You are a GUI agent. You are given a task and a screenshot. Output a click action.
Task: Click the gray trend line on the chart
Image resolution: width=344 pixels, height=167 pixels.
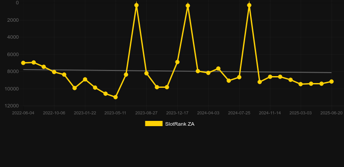177,71
